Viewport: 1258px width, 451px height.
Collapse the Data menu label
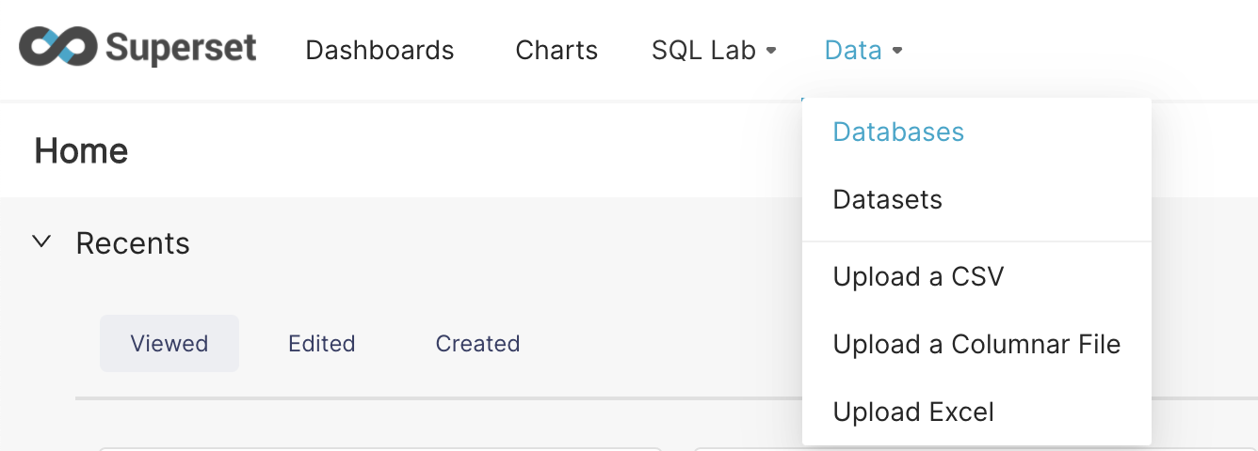tap(852, 50)
